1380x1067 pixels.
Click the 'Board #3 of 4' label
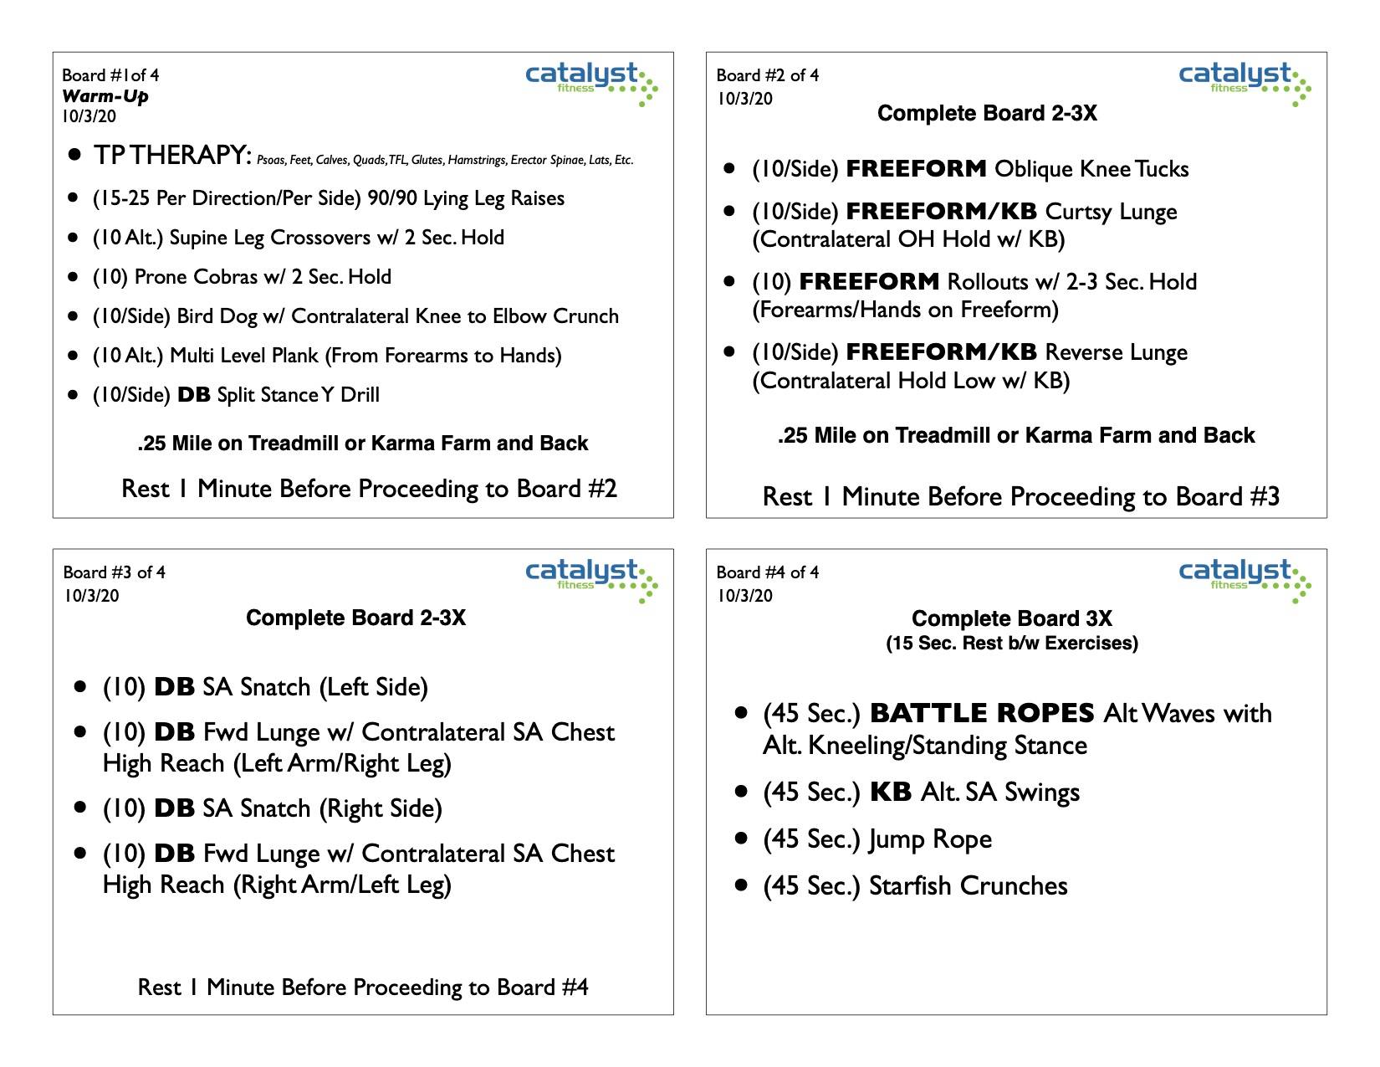click(114, 572)
